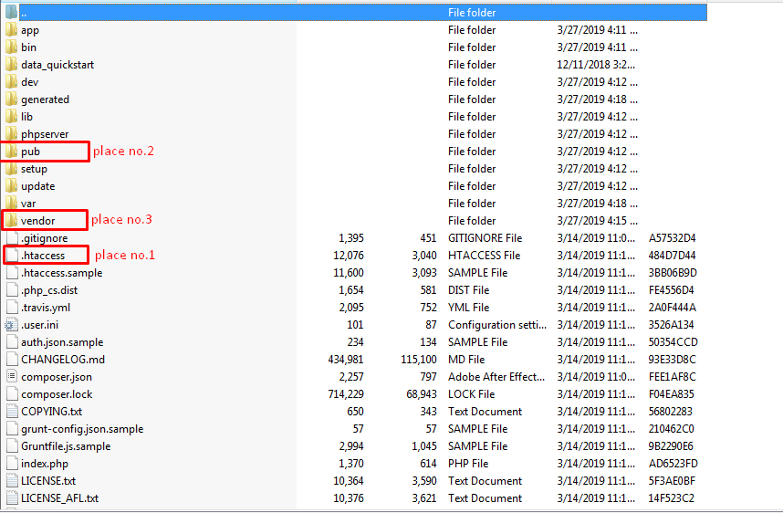783x513 pixels.
Task: Select the phpserver folder
Action: coord(45,134)
